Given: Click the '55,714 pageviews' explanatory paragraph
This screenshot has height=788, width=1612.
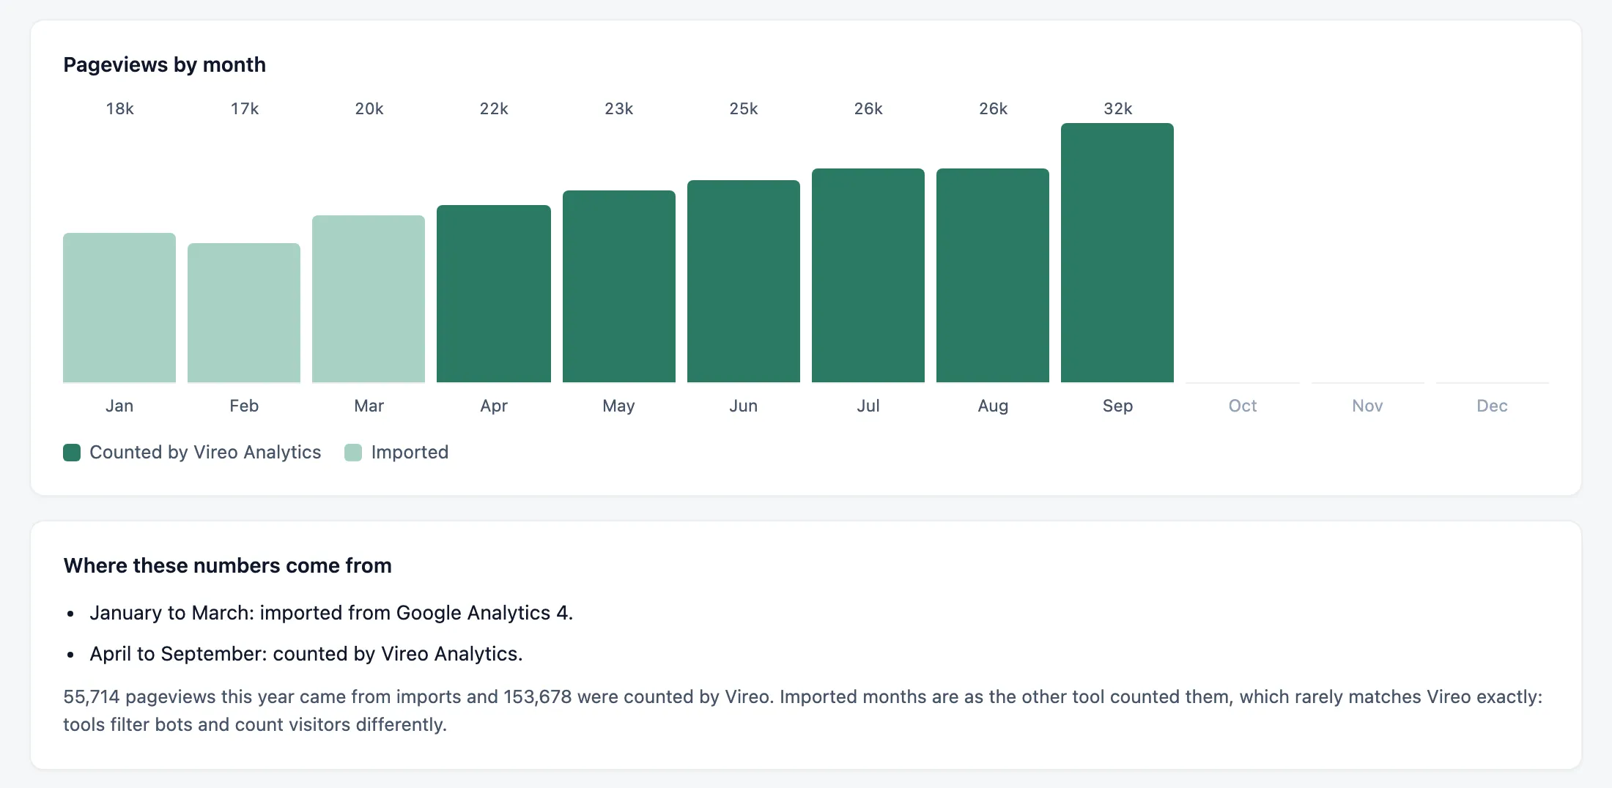Looking at the screenshot, I should [x=803, y=710].
